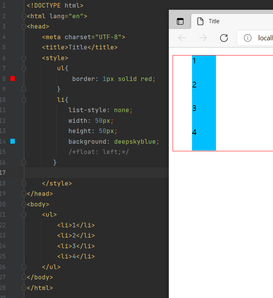Viewport: 273px width, 298px height.
Task: Click the blue list item 1 in browser page
Action: [x=204, y=67]
